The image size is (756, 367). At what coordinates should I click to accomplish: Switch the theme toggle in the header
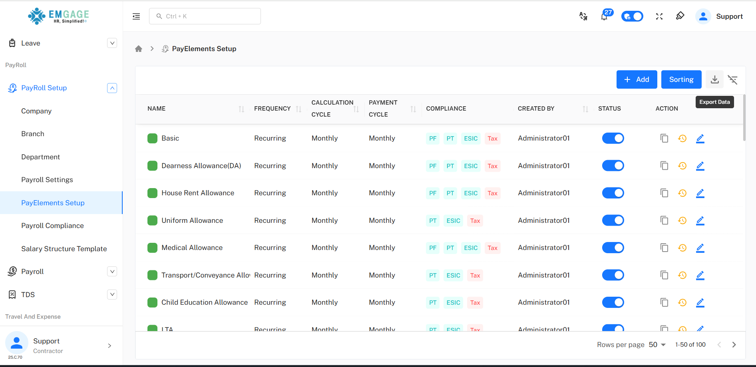coord(632,16)
